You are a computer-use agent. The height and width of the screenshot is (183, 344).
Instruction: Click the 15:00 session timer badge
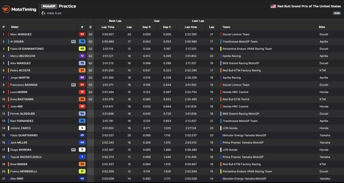pos(337,13)
